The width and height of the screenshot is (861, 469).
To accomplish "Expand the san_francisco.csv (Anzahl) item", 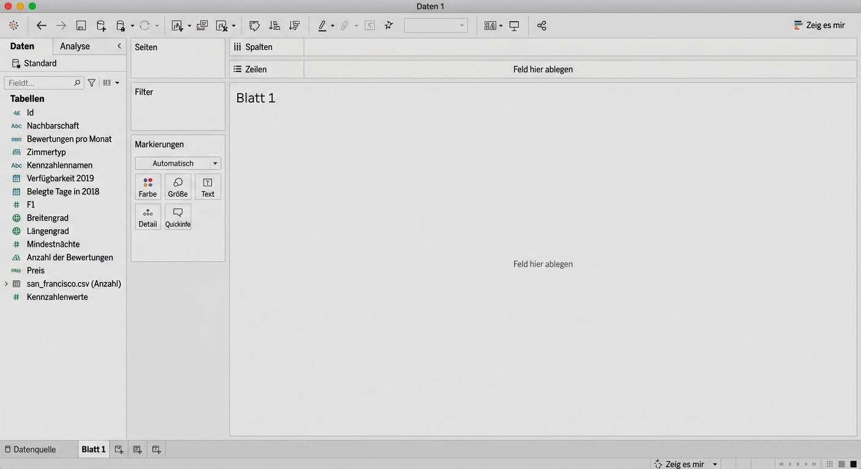I will point(6,284).
